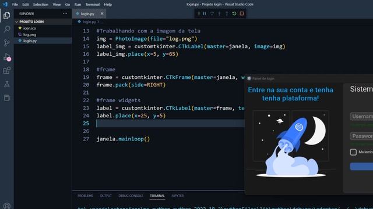The height and width of the screenshot is (209, 373).
Task: Click Step Out in debug toolbar
Action: (227, 13)
